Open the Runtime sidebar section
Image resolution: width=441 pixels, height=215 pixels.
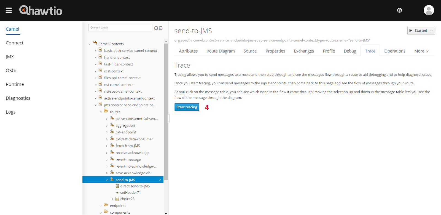pos(15,84)
